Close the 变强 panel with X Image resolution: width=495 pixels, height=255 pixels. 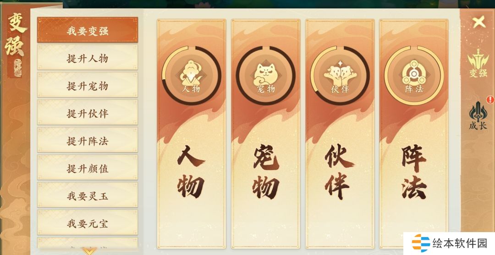479,22
